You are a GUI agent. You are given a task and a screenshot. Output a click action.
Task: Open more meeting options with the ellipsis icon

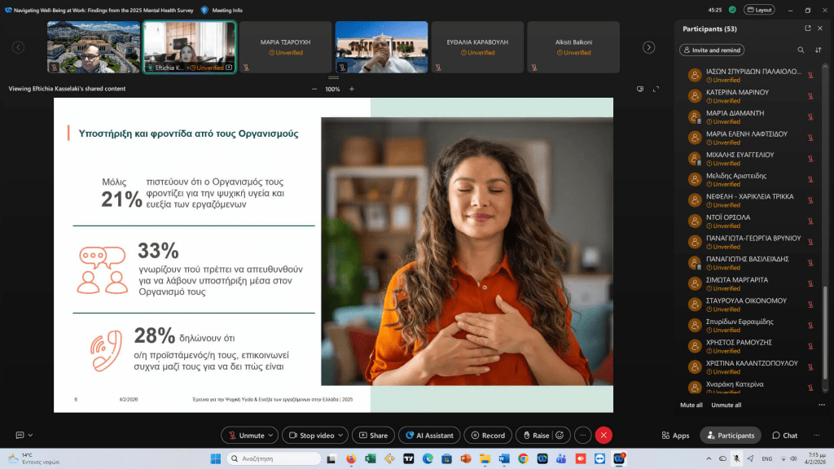582,435
